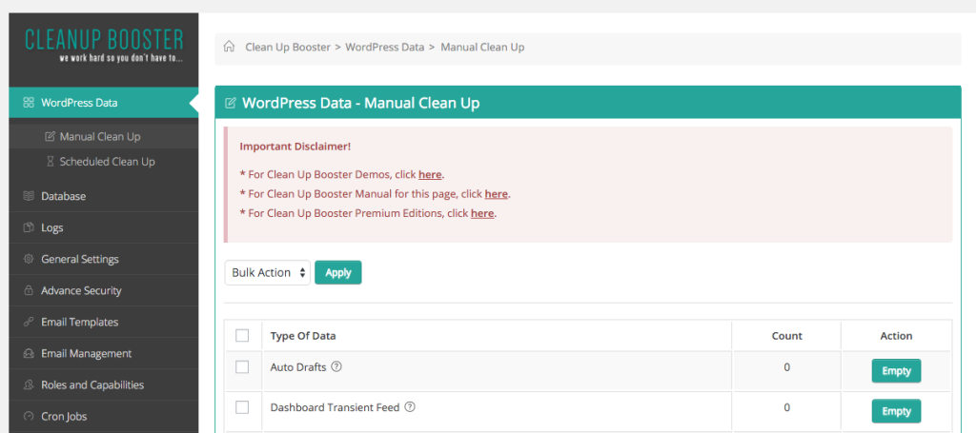
Task: Click help icon beside Dashboard Transient Feed
Action: (410, 407)
